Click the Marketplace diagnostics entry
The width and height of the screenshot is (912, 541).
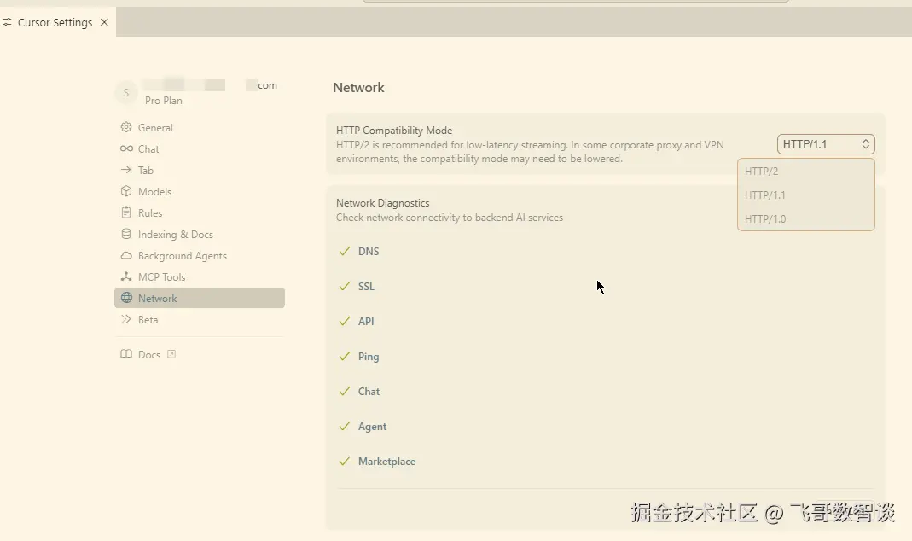(386, 462)
